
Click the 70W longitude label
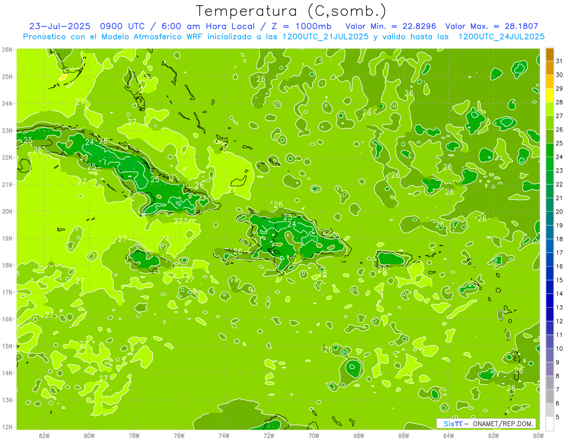(314, 435)
